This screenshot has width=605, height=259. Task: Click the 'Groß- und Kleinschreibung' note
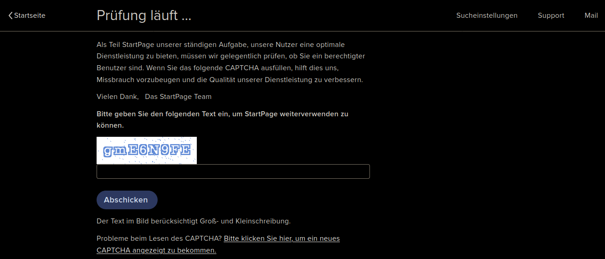194,221
